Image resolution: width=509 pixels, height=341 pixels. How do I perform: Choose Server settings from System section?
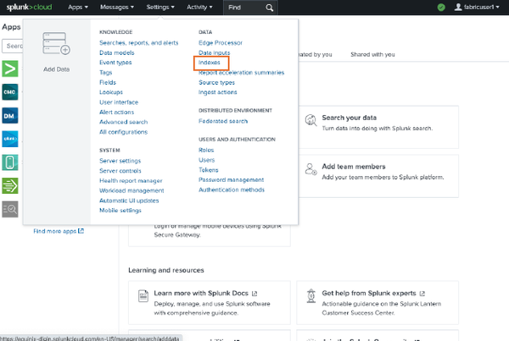(x=120, y=160)
